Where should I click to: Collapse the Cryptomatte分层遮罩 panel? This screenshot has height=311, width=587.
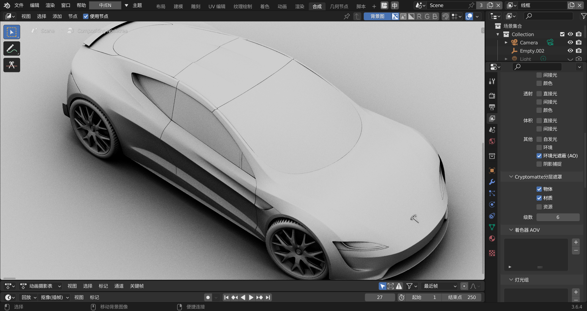[x=511, y=177]
